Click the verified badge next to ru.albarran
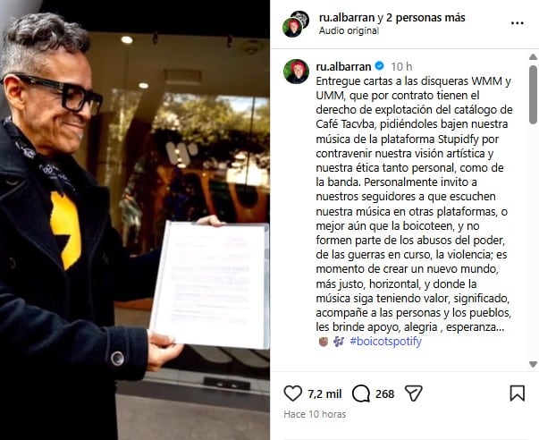 [x=380, y=65]
